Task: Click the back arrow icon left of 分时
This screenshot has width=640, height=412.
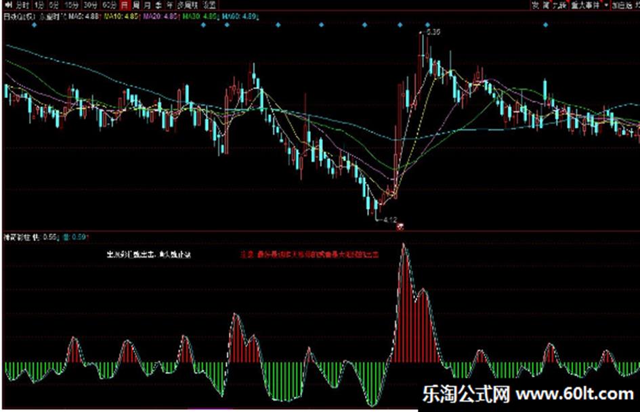Action: point(8,5)
